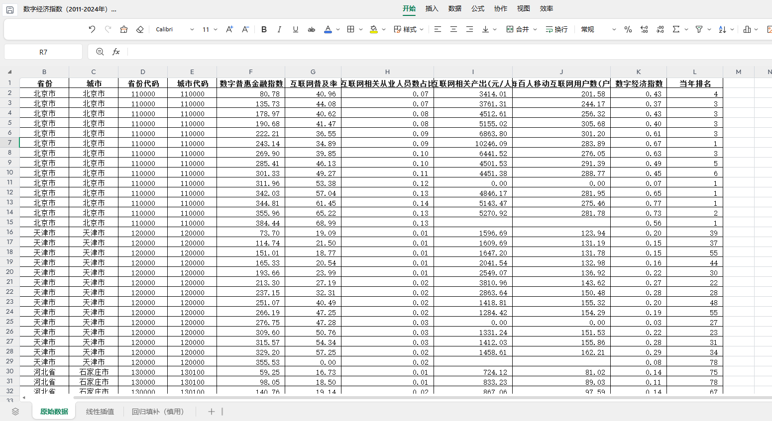Viewport: 772px width, 421px height.
Task: Click the yellow fill color swatch
Action: pyautogui.click(x=374, y=29)
